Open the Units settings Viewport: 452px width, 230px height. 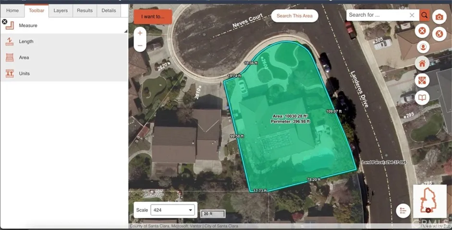(x=64, y=73)
